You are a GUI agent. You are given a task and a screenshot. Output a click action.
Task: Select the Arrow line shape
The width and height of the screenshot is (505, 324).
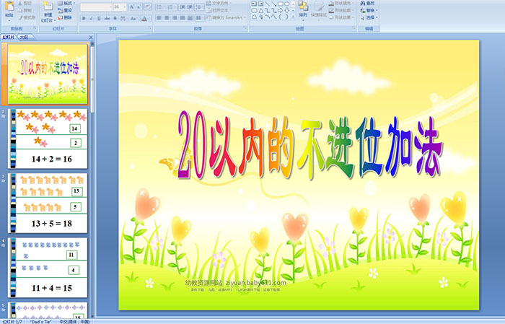tap(273, 4)
